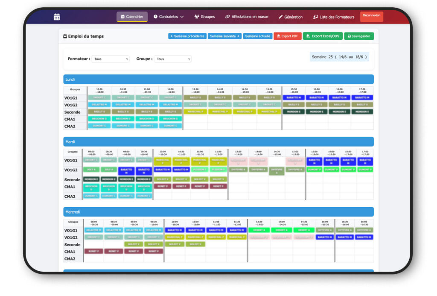Viewport: 437px width, 296px height.
Task: Select the Semaine 25 date badge
Action: pos(339,57)
